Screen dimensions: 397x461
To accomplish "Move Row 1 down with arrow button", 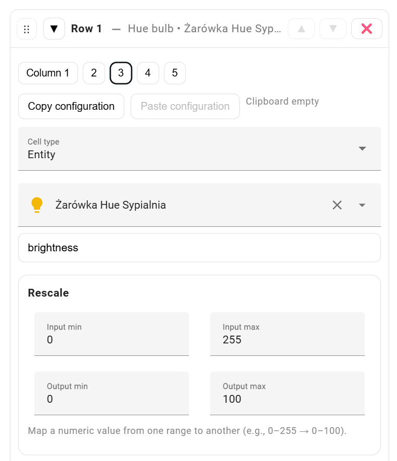I will tap(333, 29).
